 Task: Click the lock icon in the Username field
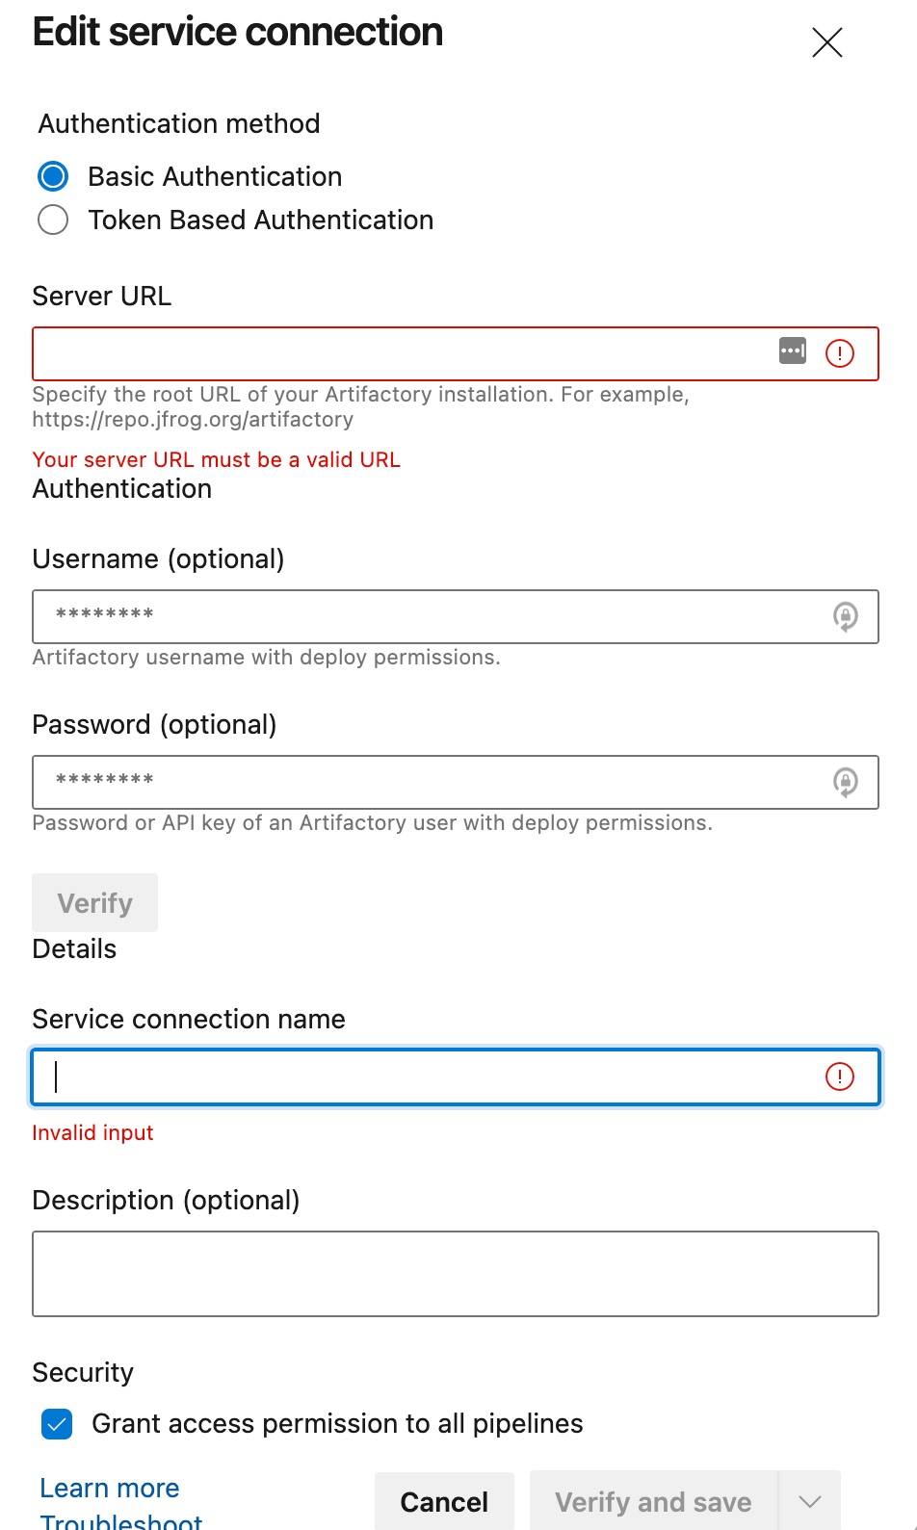(x=846, y=617)
